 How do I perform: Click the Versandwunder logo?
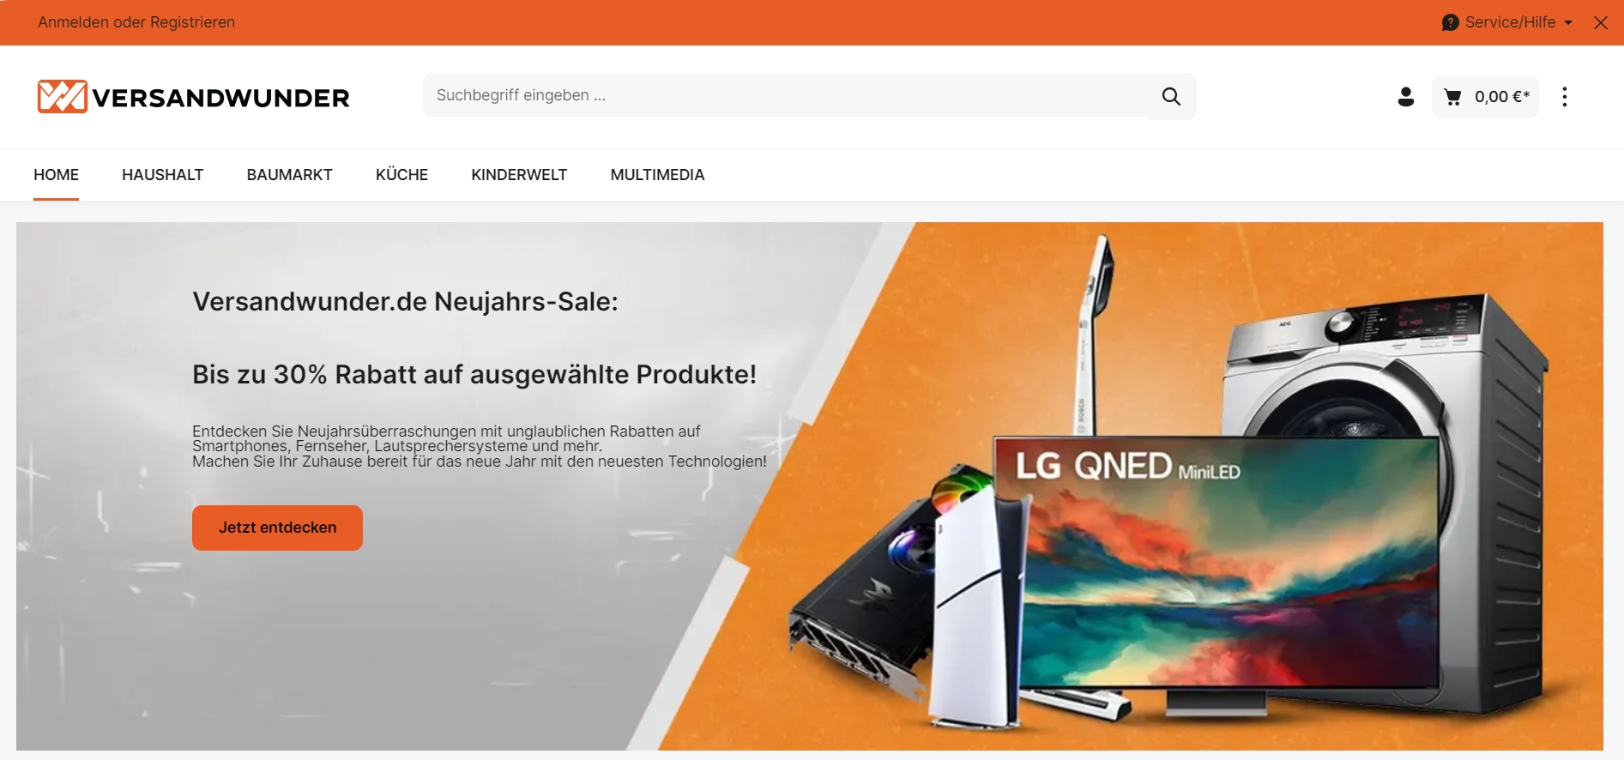click(x=193, y=97)
